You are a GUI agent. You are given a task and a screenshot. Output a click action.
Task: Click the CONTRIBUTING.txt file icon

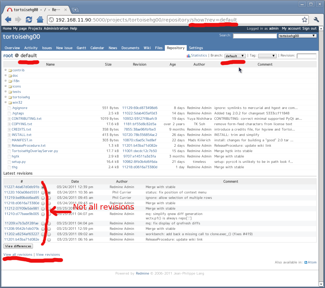tap(9, 119)
